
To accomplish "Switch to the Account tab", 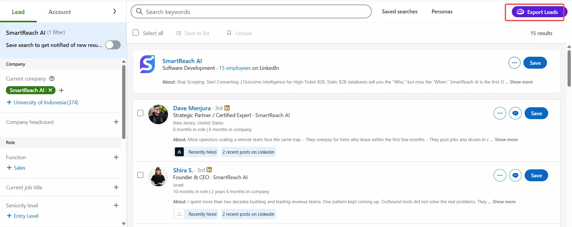I will pos(60,12).
